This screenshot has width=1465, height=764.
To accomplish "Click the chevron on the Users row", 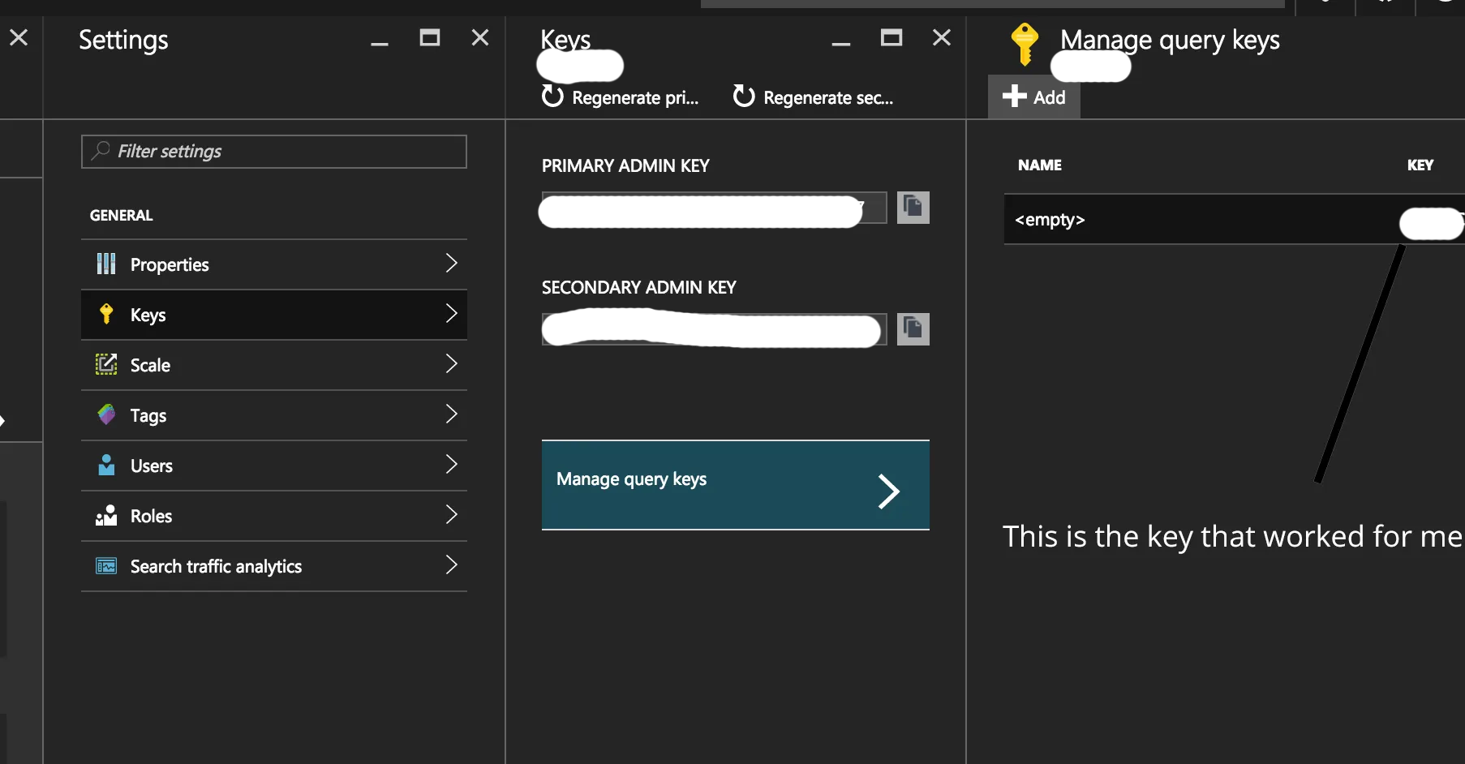I will (x=452, y=464).
